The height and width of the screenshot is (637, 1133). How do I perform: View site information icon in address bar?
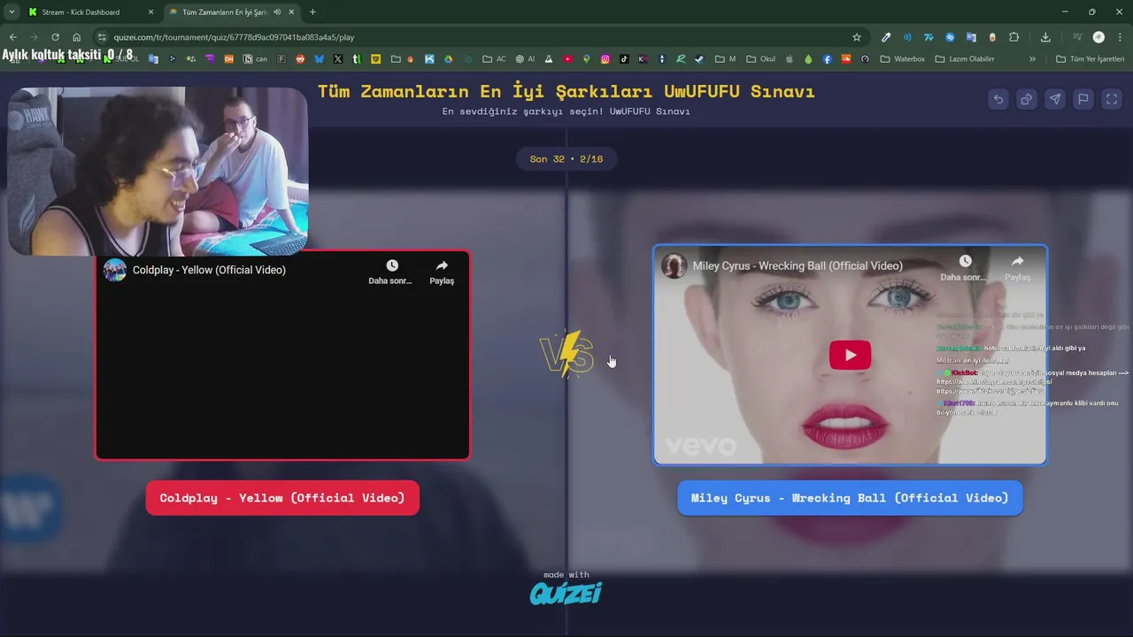[x=102, y=37]
